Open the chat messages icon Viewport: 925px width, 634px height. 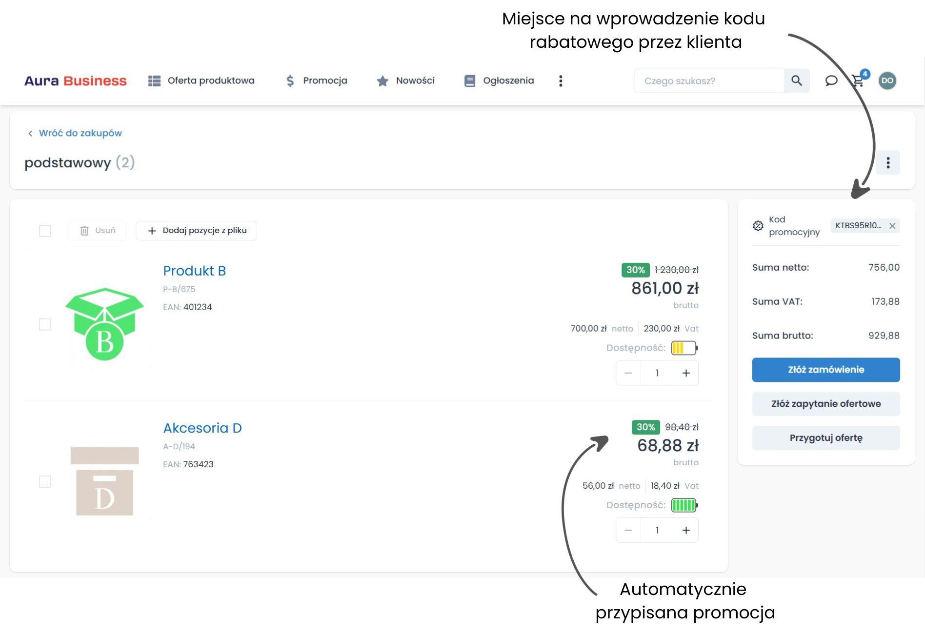click(x=831, y=80)
